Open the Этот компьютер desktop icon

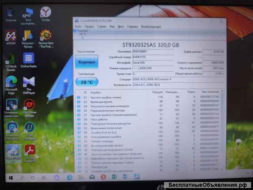coord(28,16)
